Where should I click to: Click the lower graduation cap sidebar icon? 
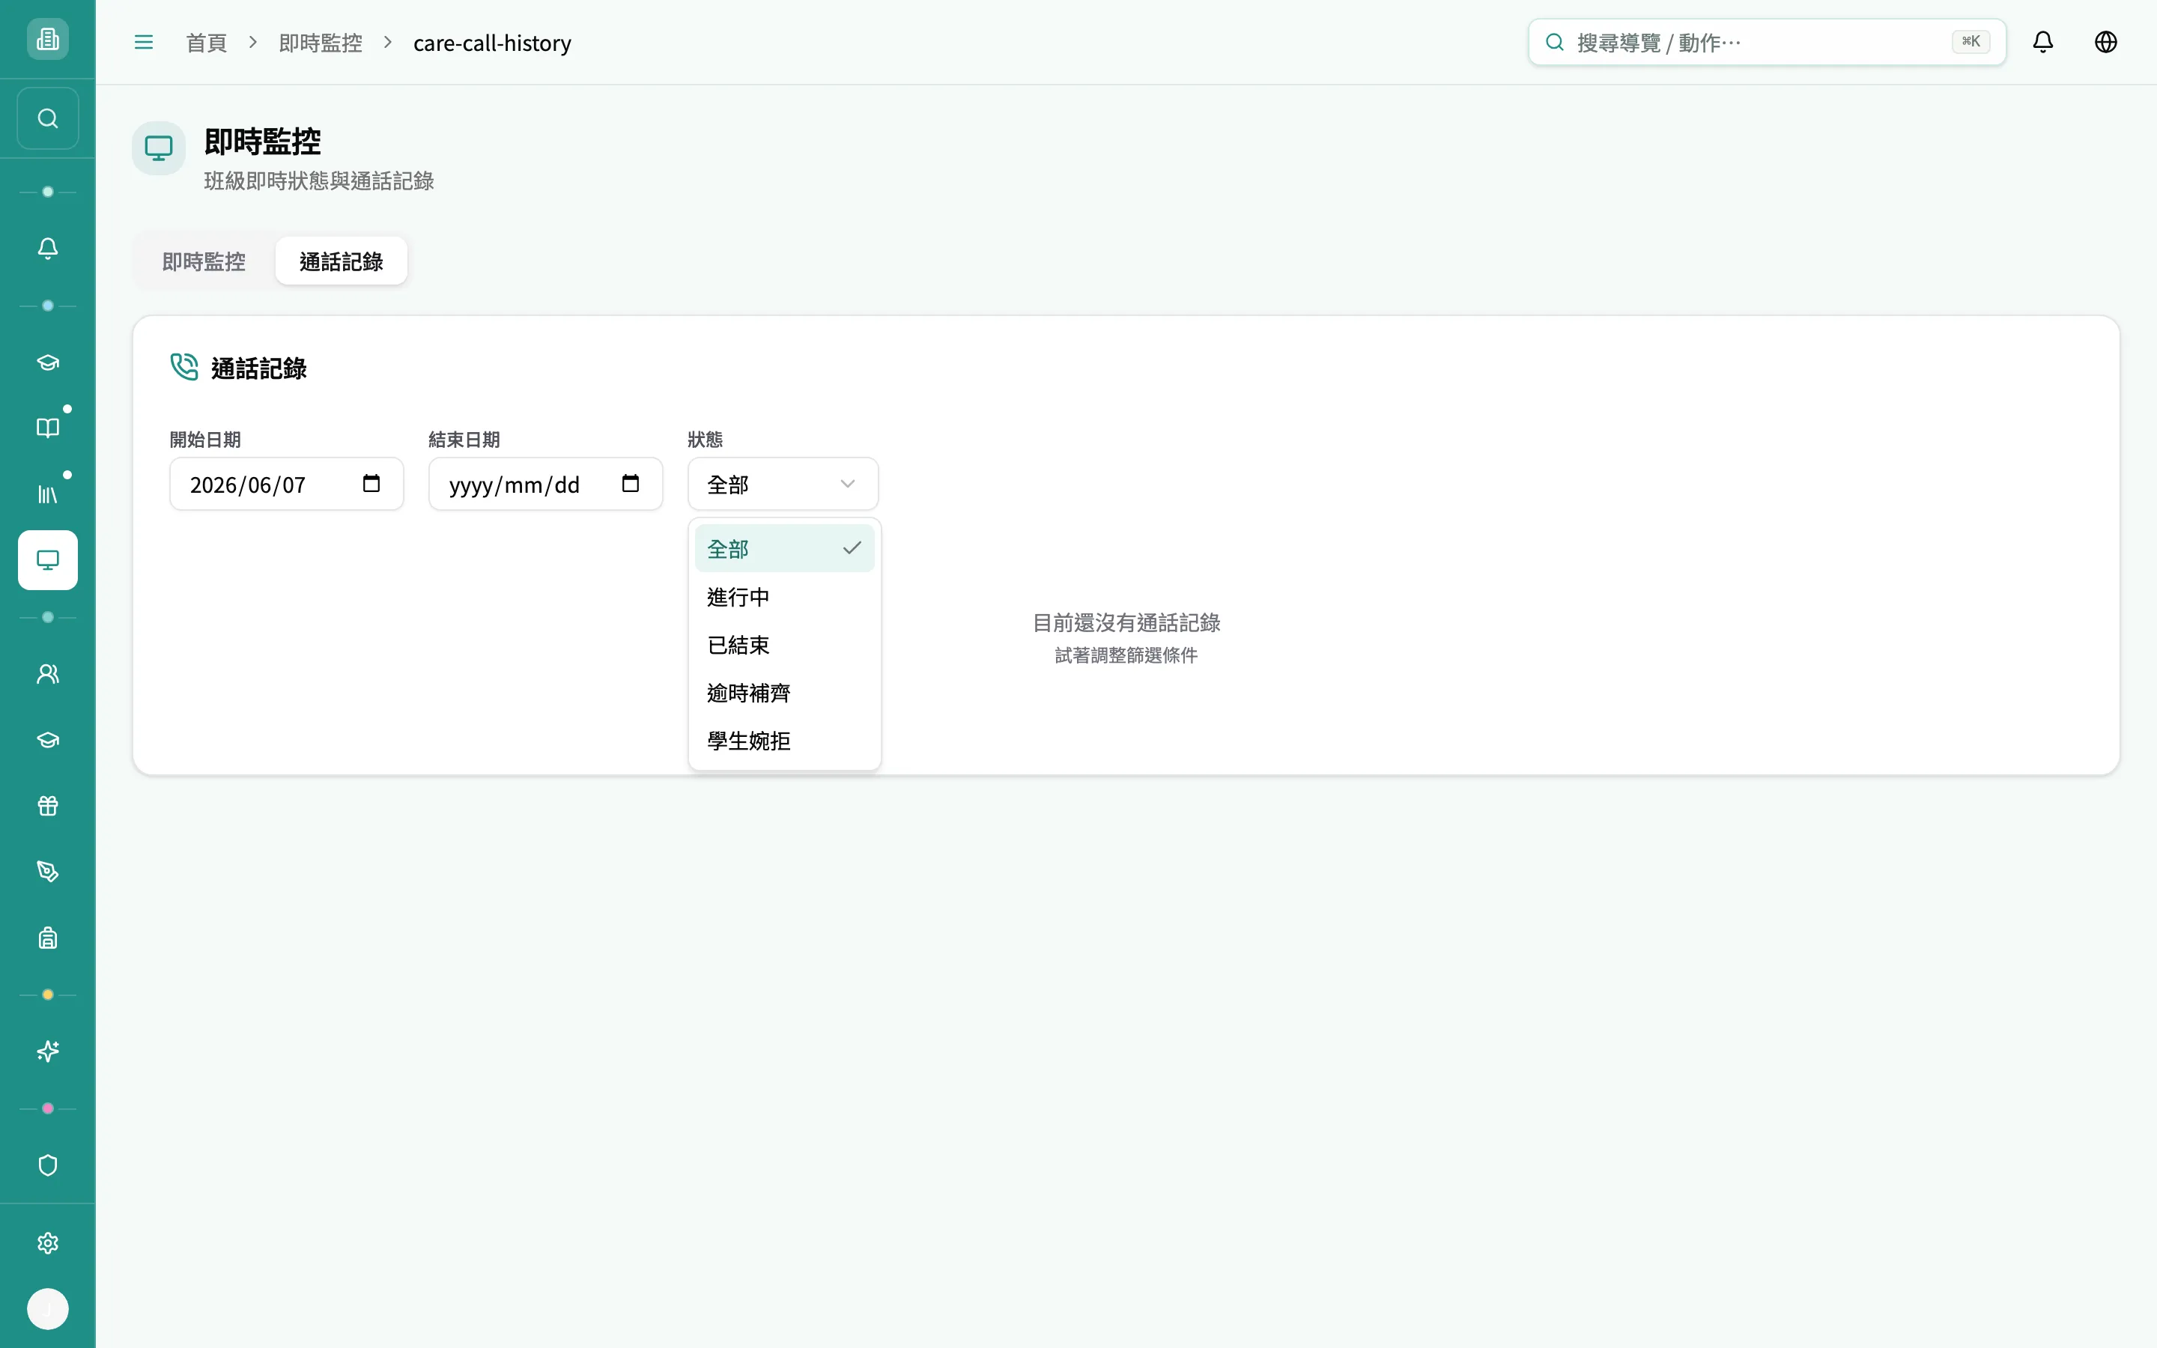[x=47, y=740]
